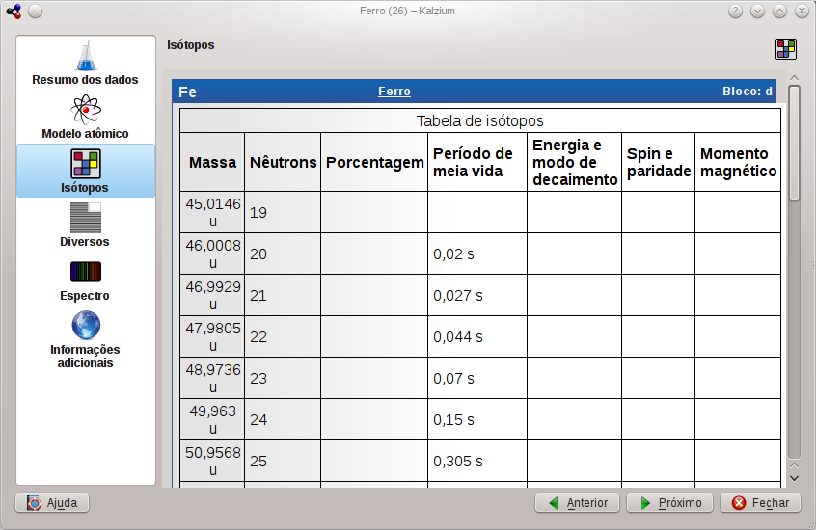Click the upper arrow of the bottom scrollbar pair
This screenshot has width=816, height=530.
click(794, 466)
